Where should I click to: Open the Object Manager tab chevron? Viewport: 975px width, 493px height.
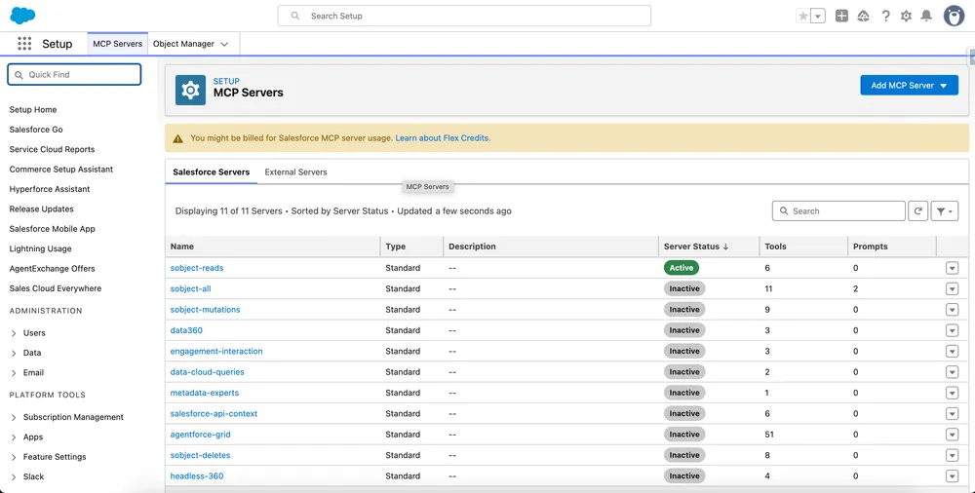[x=224, y=44]
